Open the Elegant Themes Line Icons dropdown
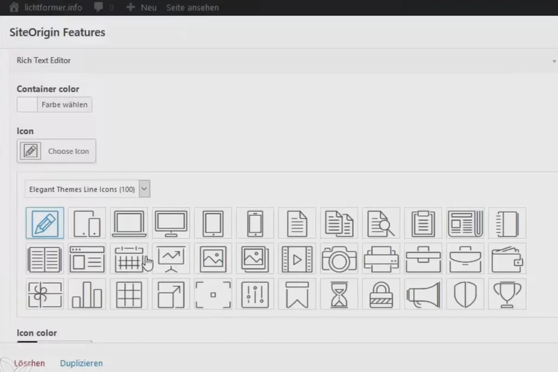Image resolution: width=558 pixels, height=372 pixels. [87, 189]
